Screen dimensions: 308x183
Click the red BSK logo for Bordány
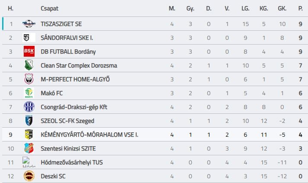(29, 51)
